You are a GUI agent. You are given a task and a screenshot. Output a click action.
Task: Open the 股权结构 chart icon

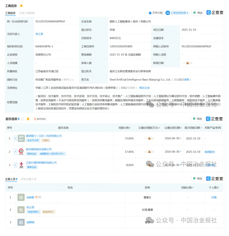click(x=39, y=119)
